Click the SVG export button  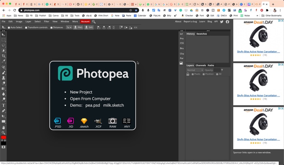(89, 28)
